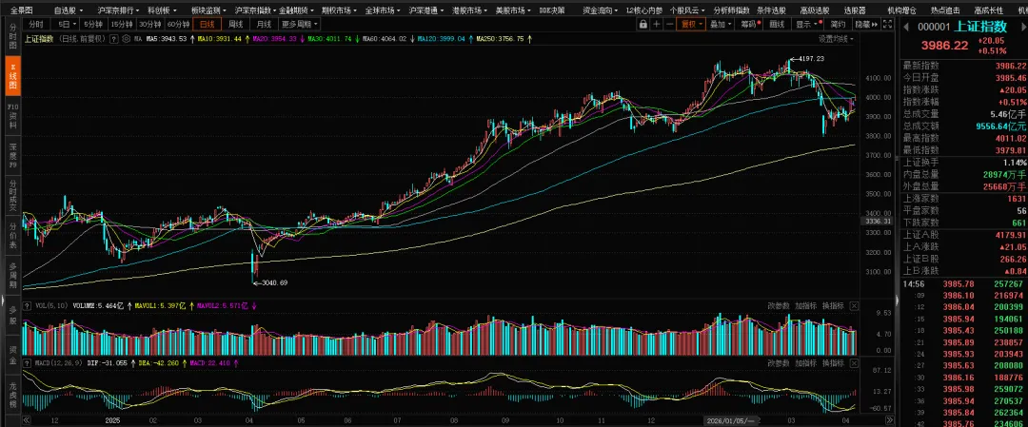The height and width of the screenshot is (427, 1028).
Task: Go to previous stock with left arrow
Action: tap(906, 27)
